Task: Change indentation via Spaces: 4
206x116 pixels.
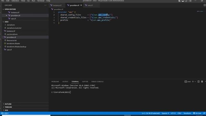Action: (165, 113)
